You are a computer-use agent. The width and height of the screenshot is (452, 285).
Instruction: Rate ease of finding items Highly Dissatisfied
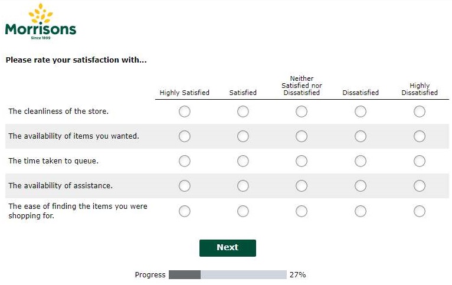[x=420, y=211]
